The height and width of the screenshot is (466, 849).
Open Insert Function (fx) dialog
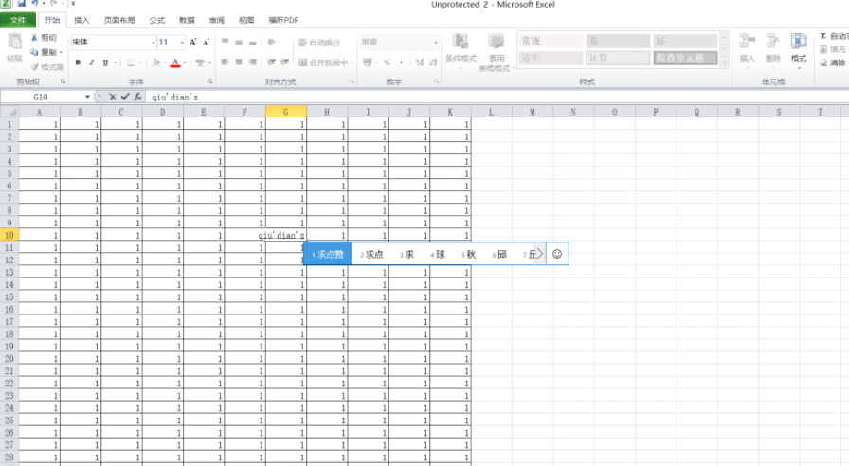click(x=138, y=97)
